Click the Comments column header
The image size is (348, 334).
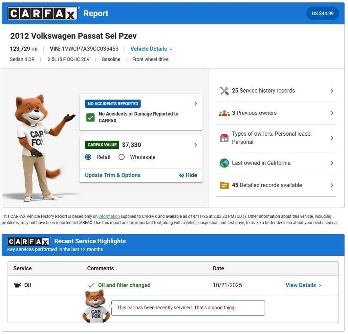(x=101, y=269)
